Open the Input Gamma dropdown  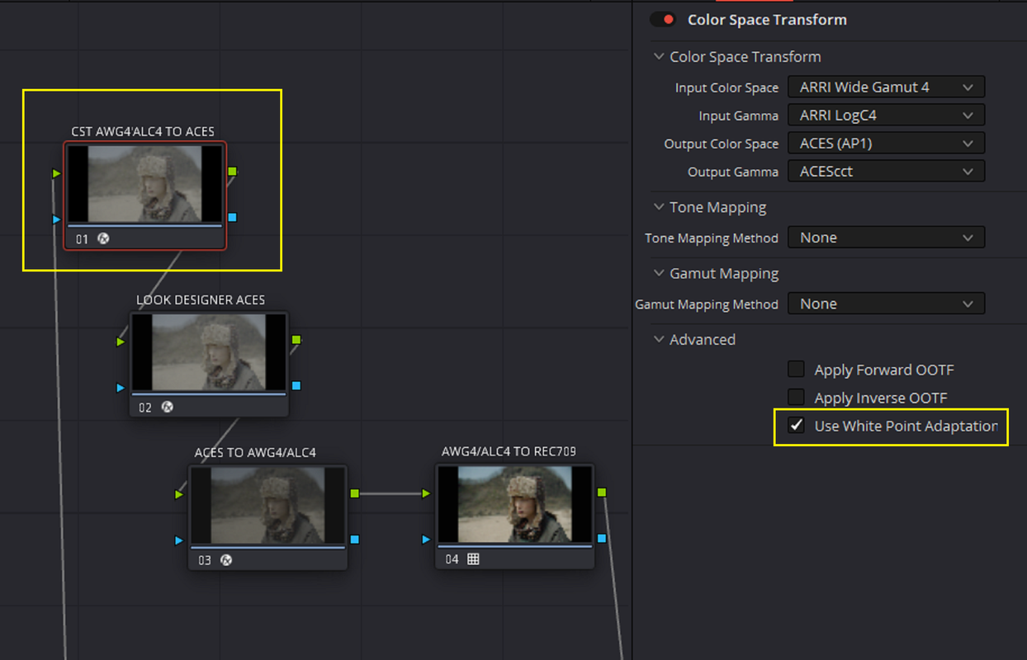click(x=886, y=115)
